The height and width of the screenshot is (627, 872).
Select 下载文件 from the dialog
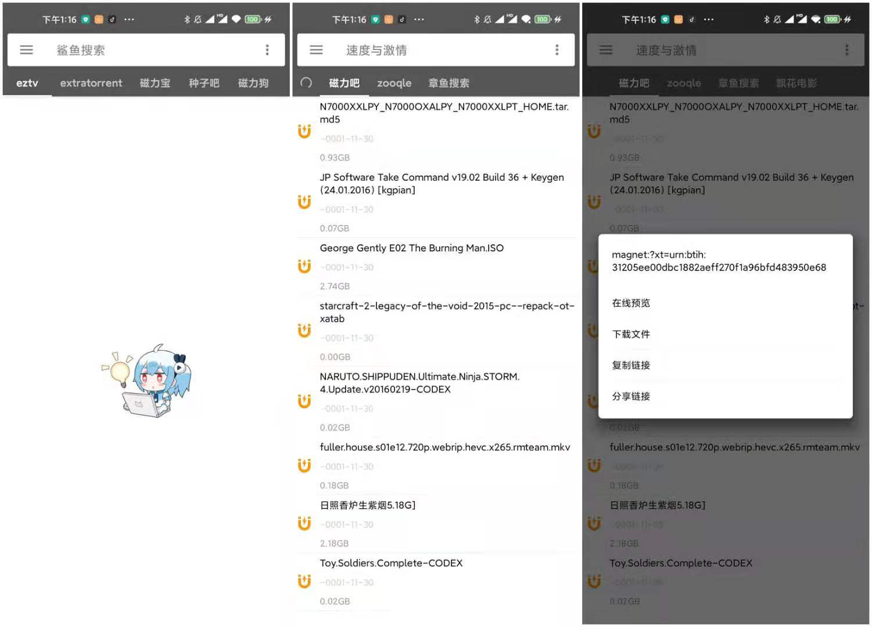[x=631, y=334]
